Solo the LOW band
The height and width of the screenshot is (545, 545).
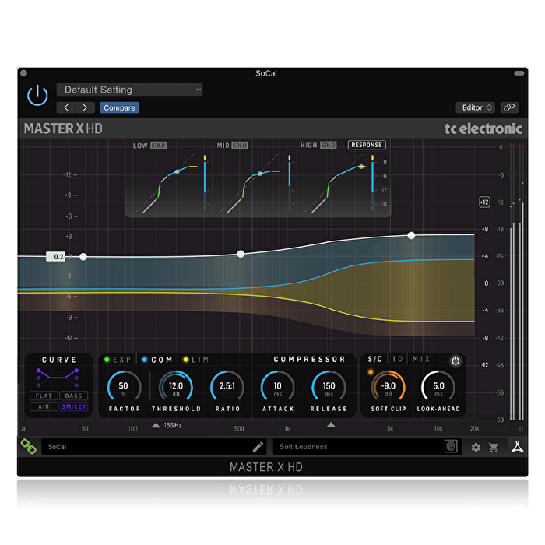[x=159, y=146]
